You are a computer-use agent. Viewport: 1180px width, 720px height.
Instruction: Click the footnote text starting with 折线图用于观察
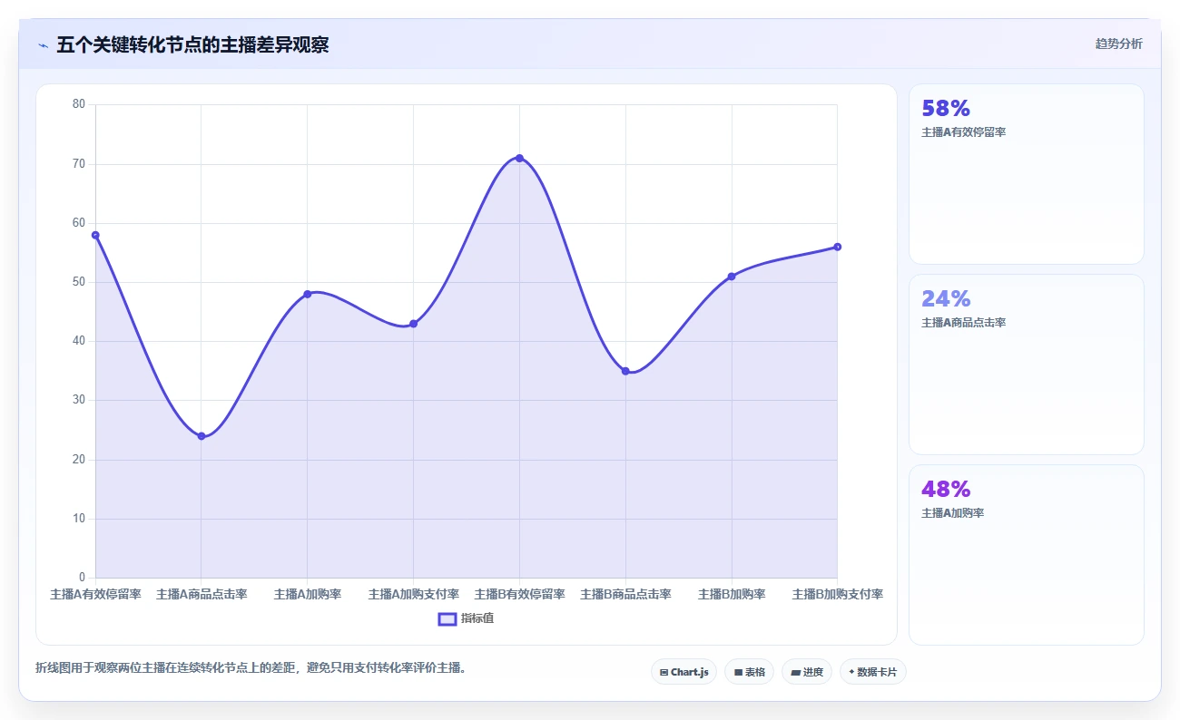[x=251, y=668]
